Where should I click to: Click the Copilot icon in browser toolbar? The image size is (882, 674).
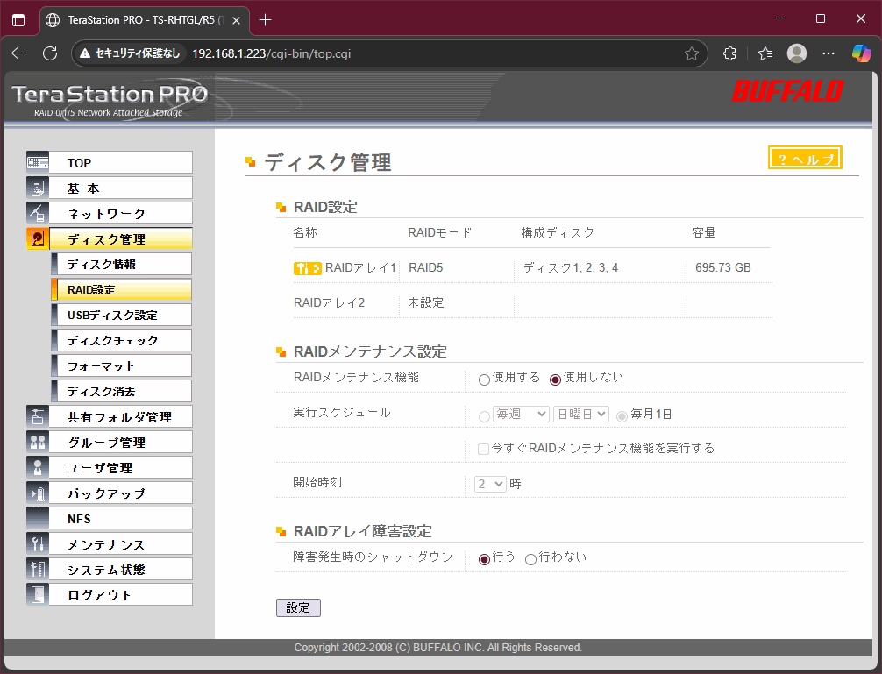(x=861, y=53)
